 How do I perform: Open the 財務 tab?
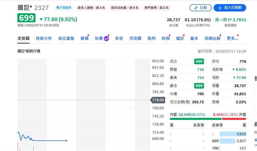tap(166, 39)
